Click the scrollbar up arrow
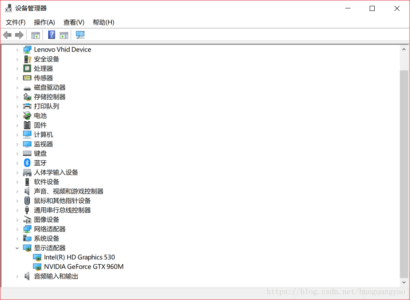The height and width of the screenshot is (300, 410). (404, 50)
